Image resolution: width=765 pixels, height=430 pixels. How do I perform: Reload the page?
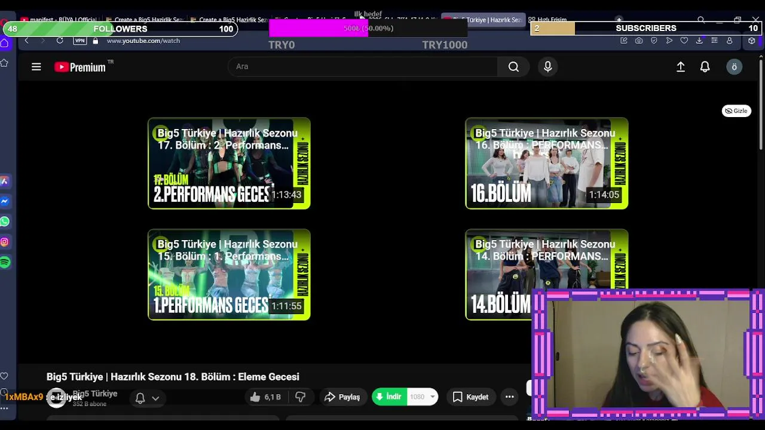click(x=60, y=41)
